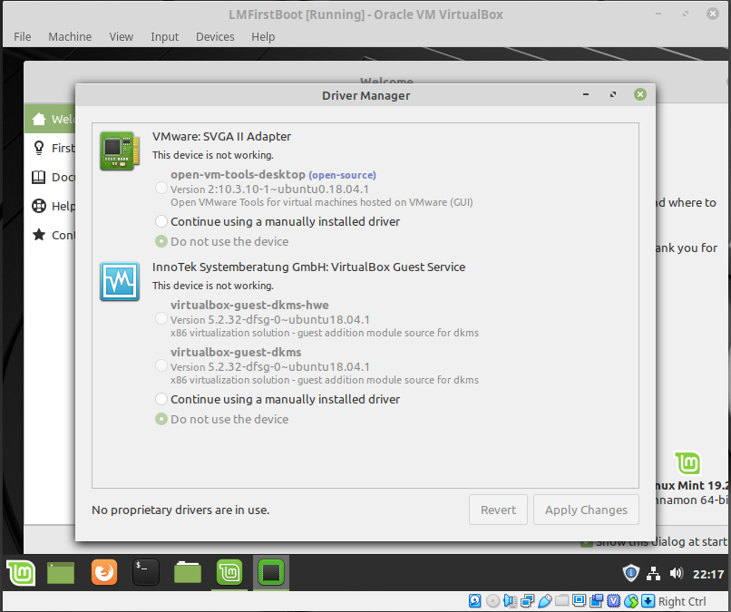Viewport: 731px width, 612px height.
Task: Click the VirtualBox mouse integration status icon
Action: point(630,601)
